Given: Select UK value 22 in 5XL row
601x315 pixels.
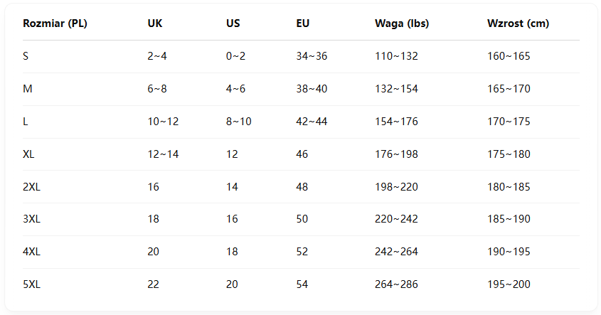Looking at the screenshot, I should tap(154, 284).
